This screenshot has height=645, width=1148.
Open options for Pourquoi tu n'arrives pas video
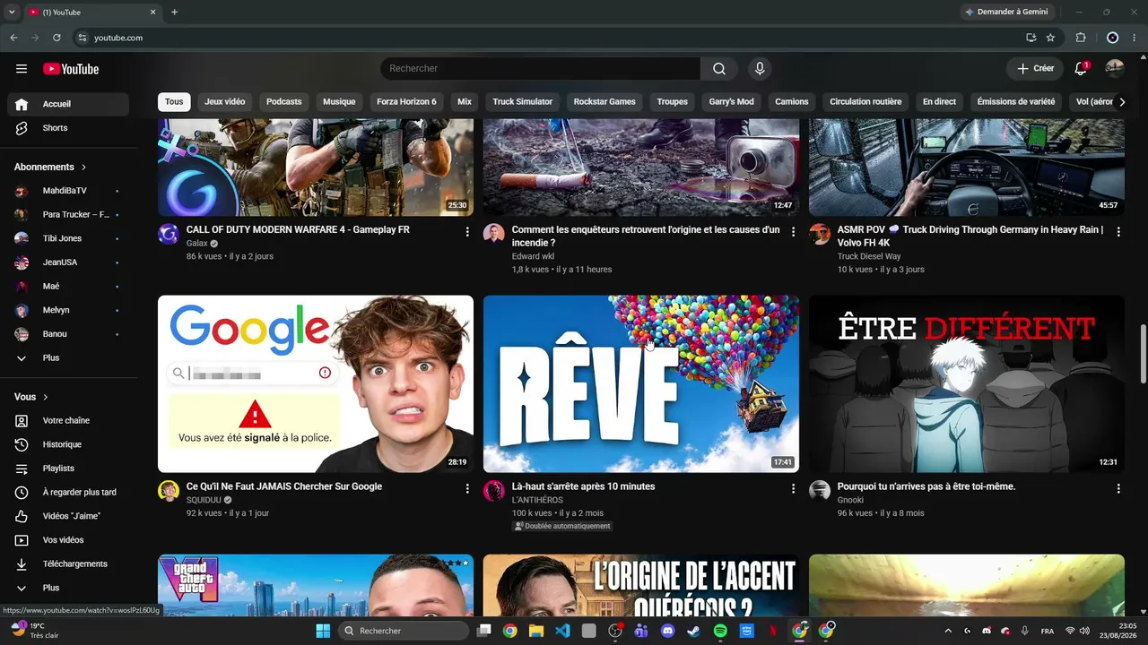point(1118,488)
